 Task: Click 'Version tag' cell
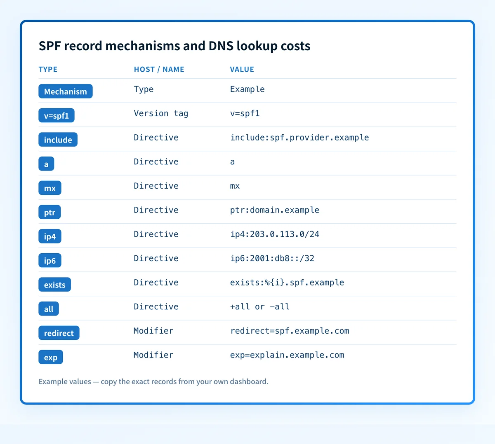click(x=161, y=113)
